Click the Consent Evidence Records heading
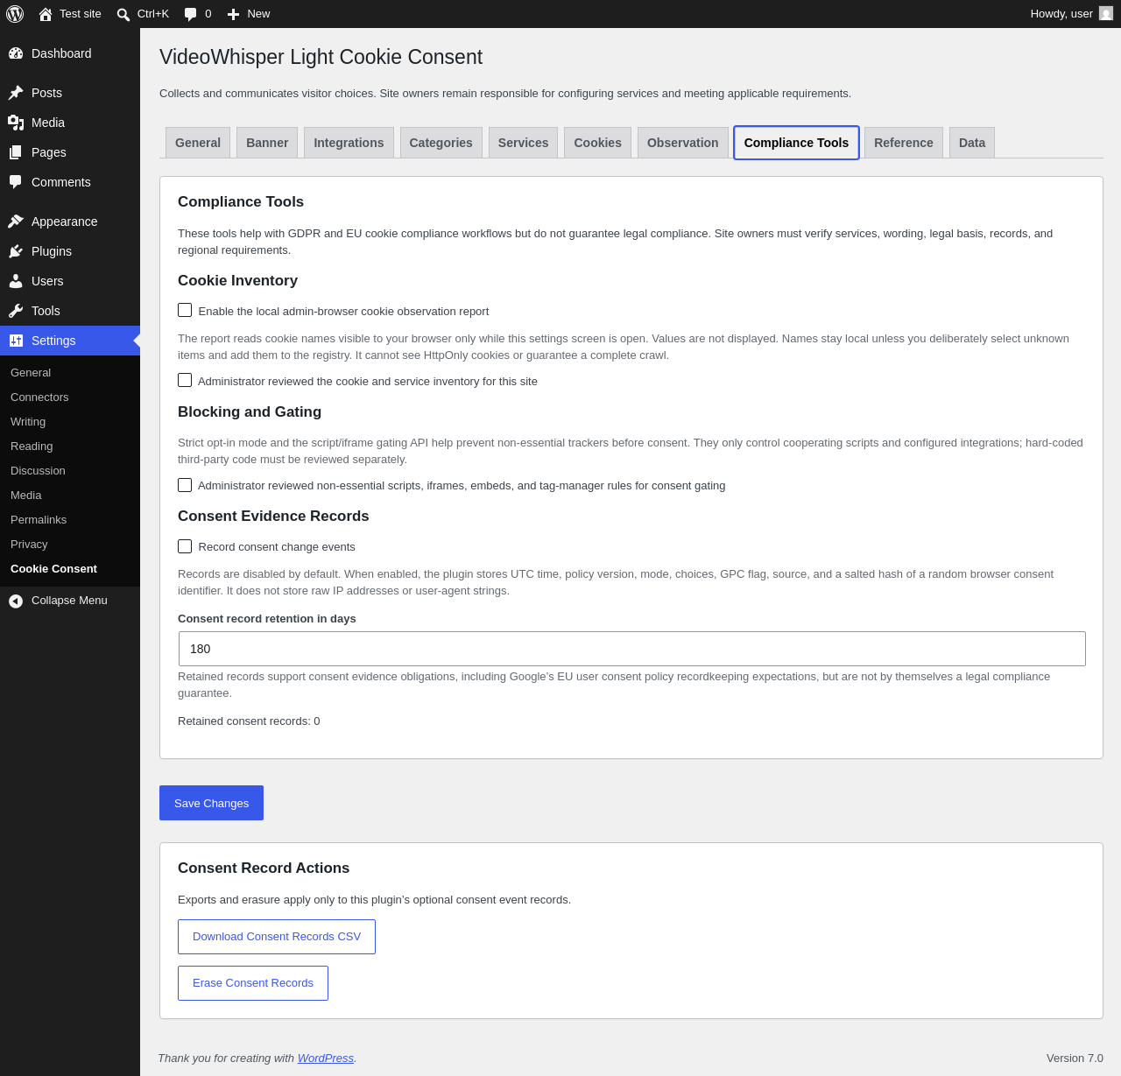 click(273, 517)
